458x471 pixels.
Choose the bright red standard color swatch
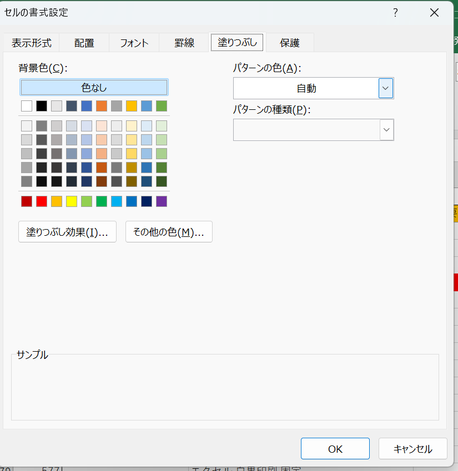click(x=42, y=201)
